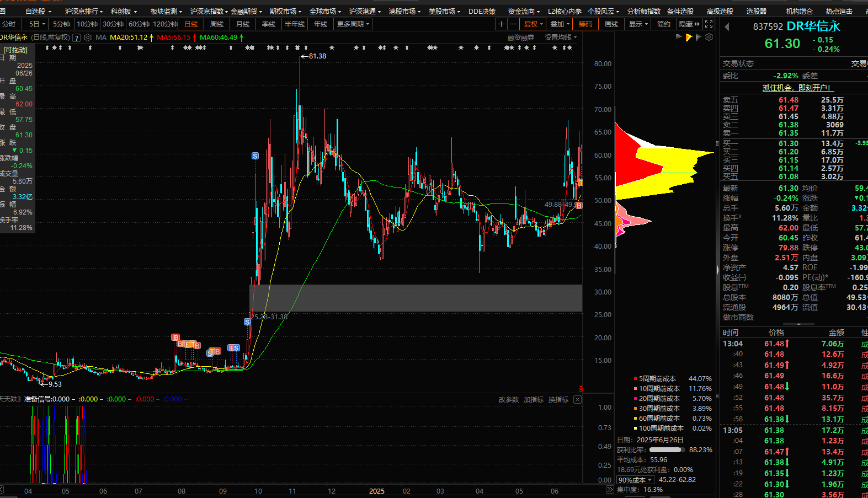Click the 抓住机会,即刻开户! link
Viewport: 868px width, 498px height.
[797, 88]
